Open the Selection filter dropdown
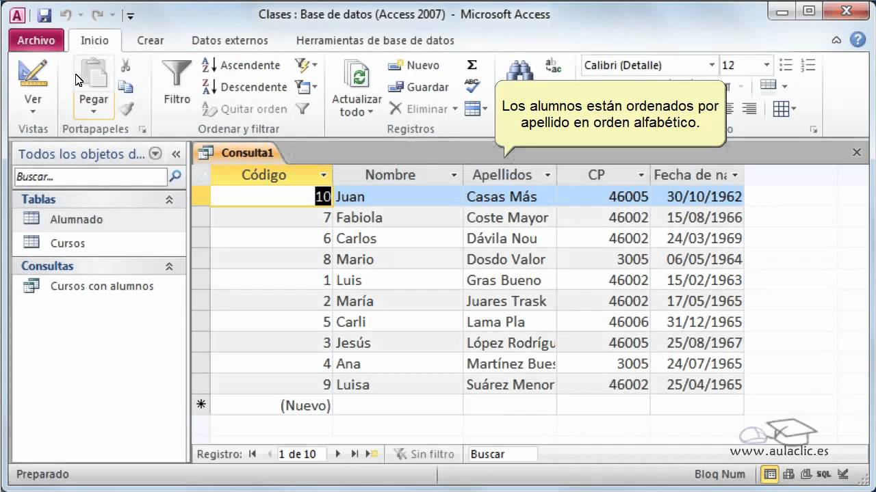 (306, 65)
